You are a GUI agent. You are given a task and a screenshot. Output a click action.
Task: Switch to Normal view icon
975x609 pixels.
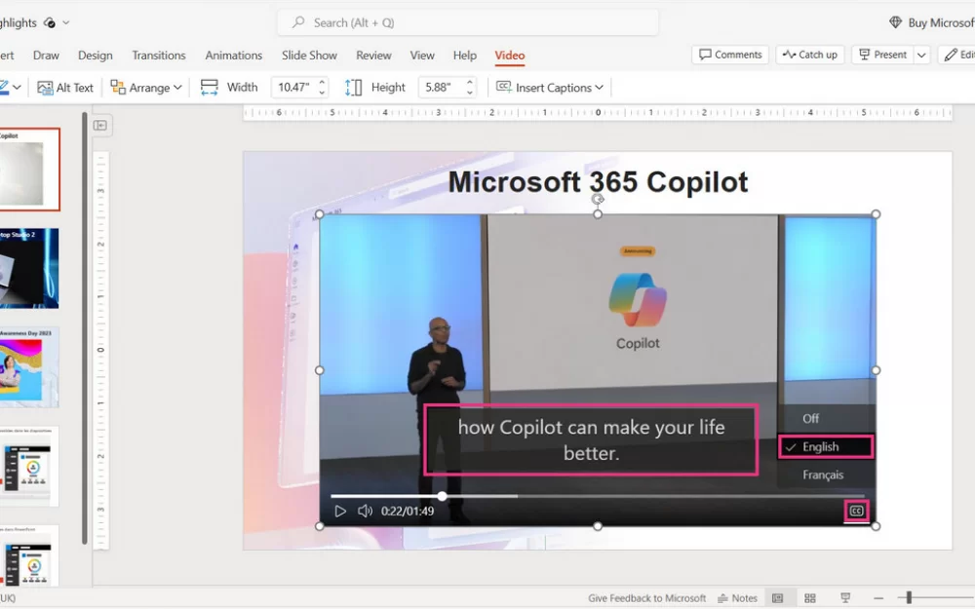click(x=777, y=598)
